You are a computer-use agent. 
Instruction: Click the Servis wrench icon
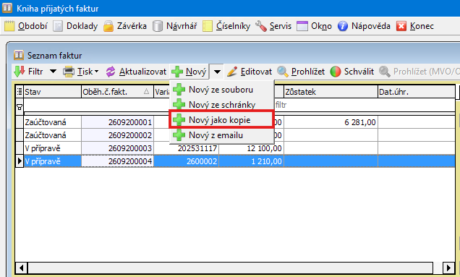coord(261,26)
